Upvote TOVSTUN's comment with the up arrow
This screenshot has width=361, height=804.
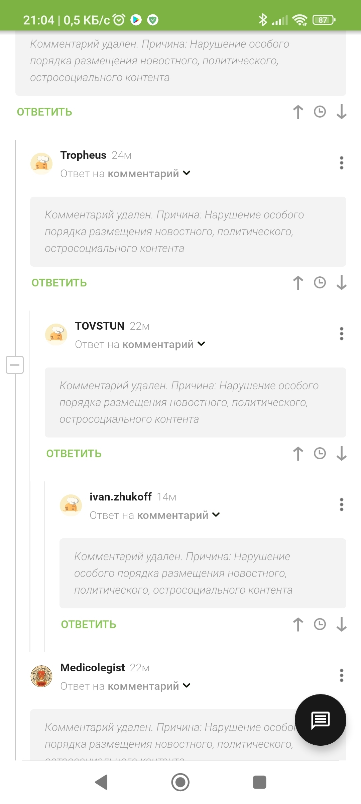(298, 454)
